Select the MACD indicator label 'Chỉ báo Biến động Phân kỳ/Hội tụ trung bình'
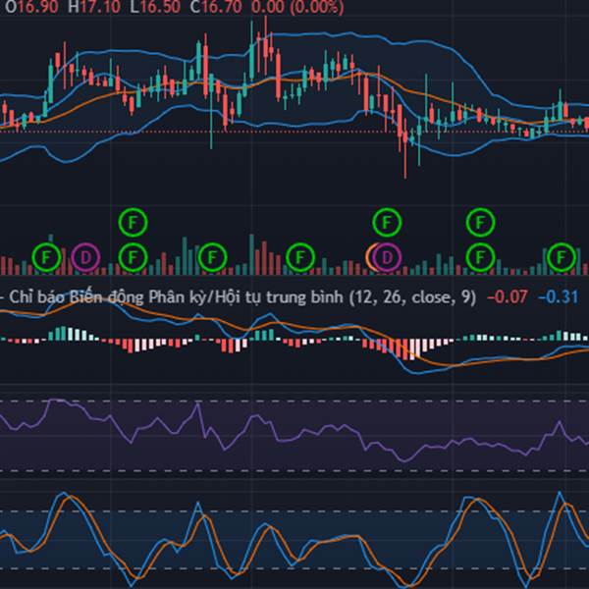Viewport: 589px width, 589px height. point(176,297)
